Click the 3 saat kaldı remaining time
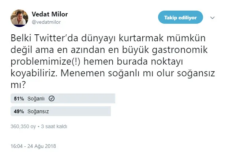Screen dimensions: 225x153 click(54, 126)
